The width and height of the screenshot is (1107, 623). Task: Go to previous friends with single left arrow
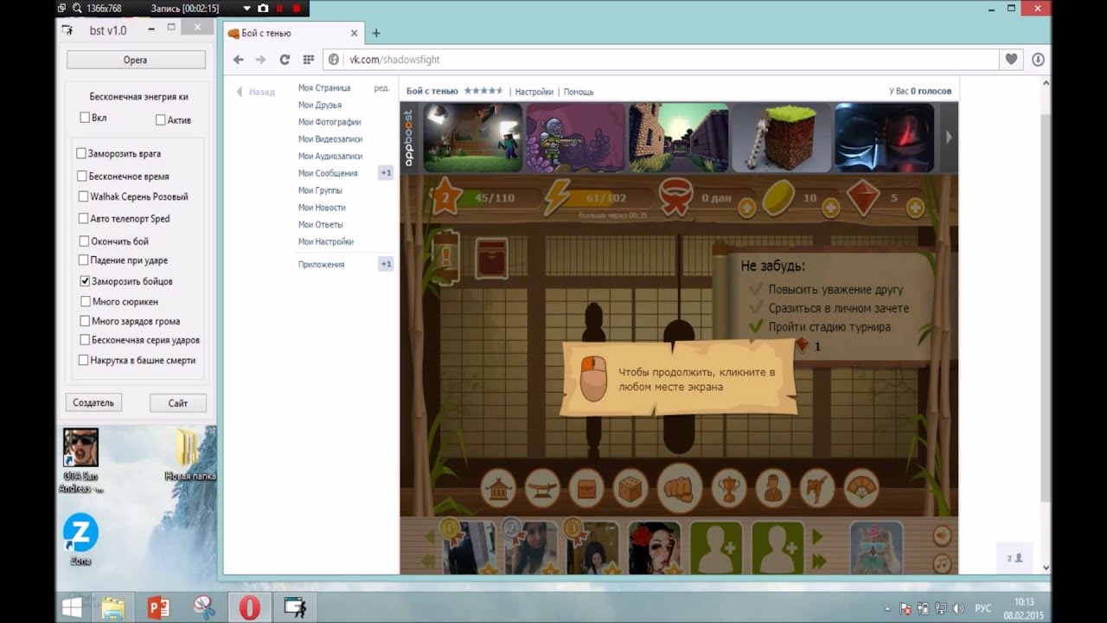(430, 537)
